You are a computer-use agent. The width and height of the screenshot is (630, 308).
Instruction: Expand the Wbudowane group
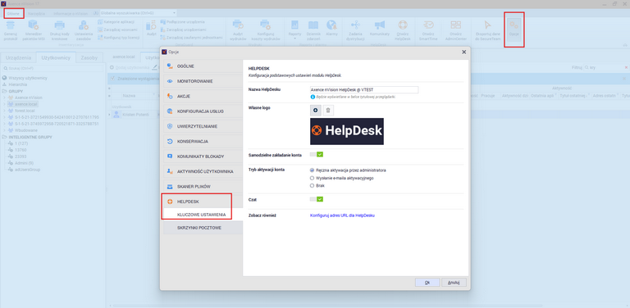click(4, 130)
